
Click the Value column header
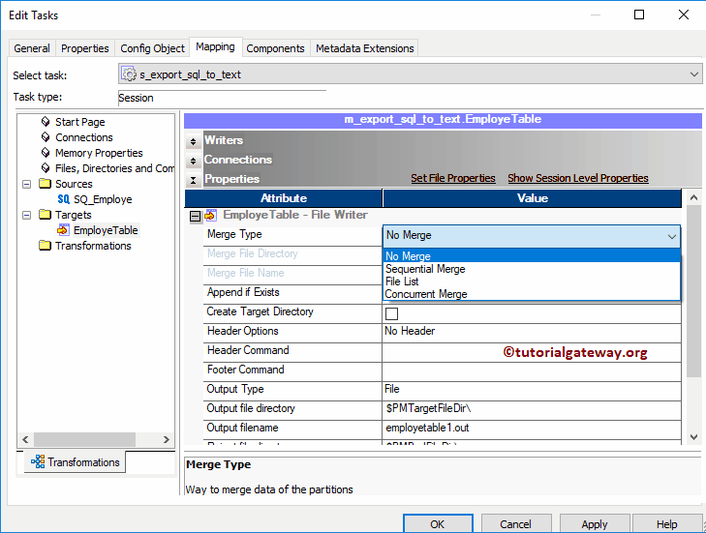click(x=533, y=198)
